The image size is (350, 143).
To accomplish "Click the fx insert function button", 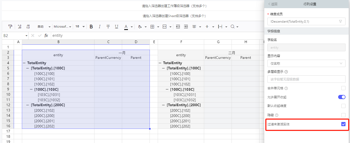I will (x=46, y=35).
